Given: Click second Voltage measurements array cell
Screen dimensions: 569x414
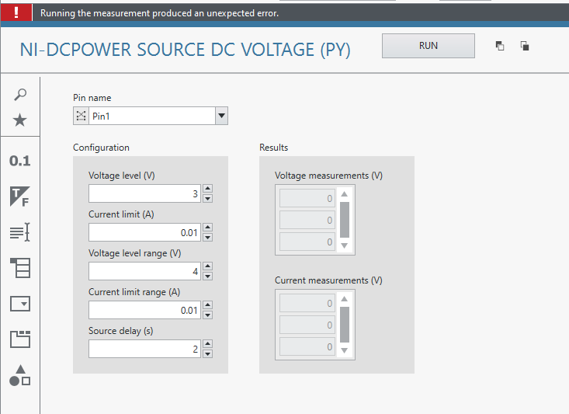Looking at the screenshot, I should tap(307, 220).
